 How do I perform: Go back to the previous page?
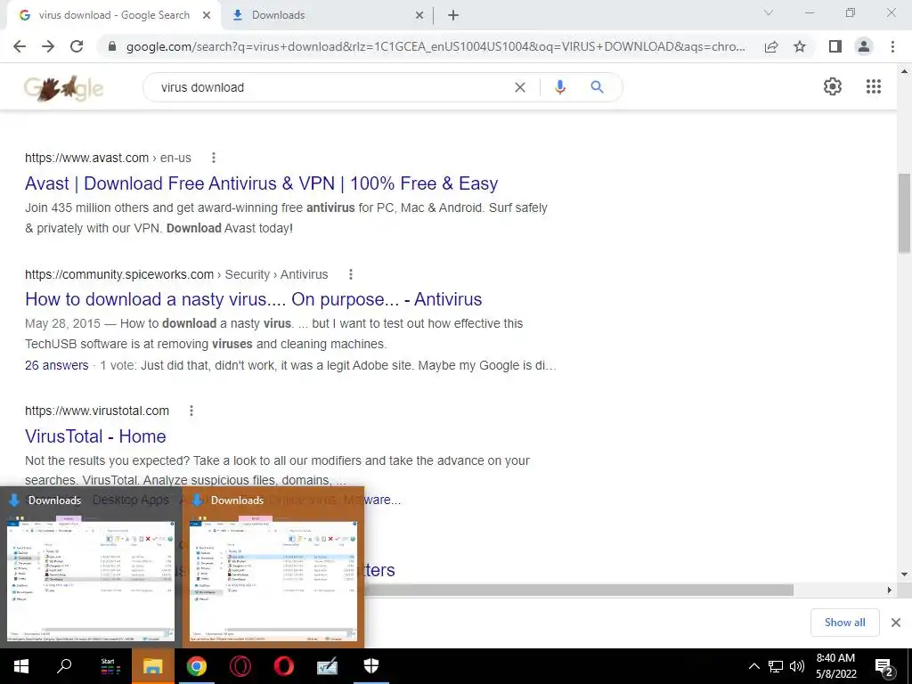[x=20, y=46]
